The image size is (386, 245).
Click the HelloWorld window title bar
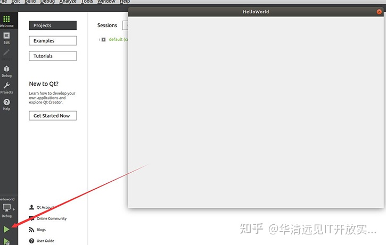pyautogui.click(x=256, y=12)
